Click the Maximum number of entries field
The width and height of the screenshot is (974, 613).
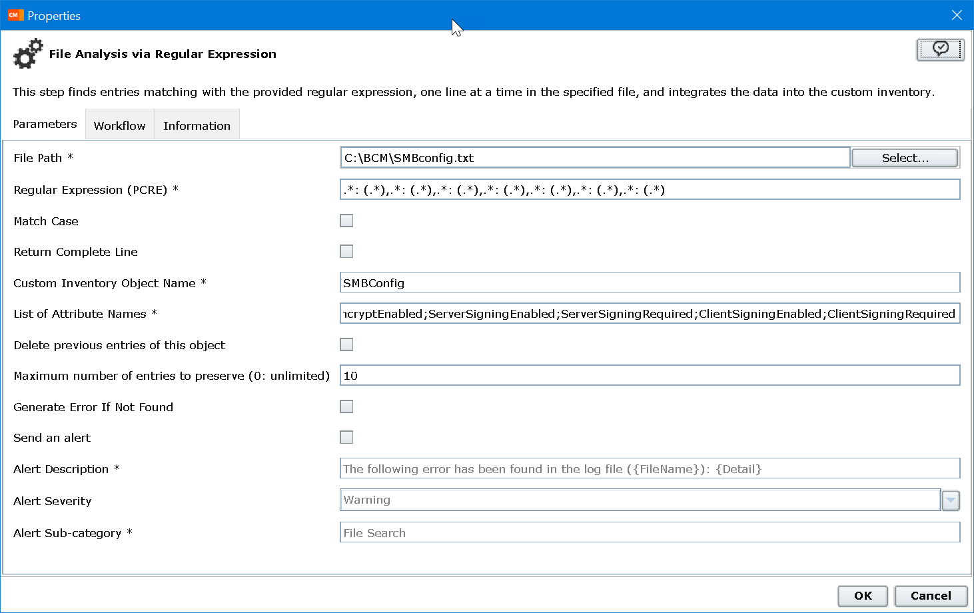tap(650, 376)
